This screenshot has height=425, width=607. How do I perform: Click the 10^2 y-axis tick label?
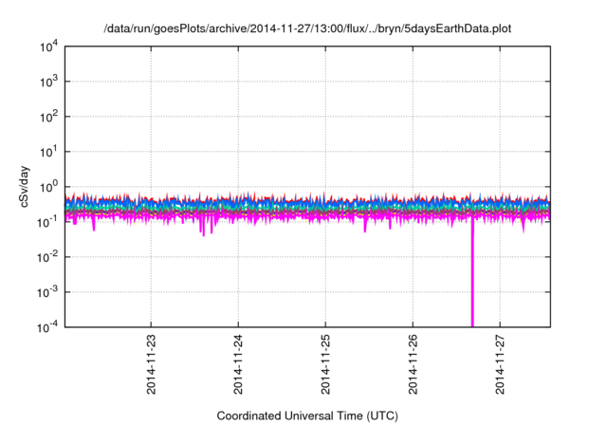coord(49,118)
